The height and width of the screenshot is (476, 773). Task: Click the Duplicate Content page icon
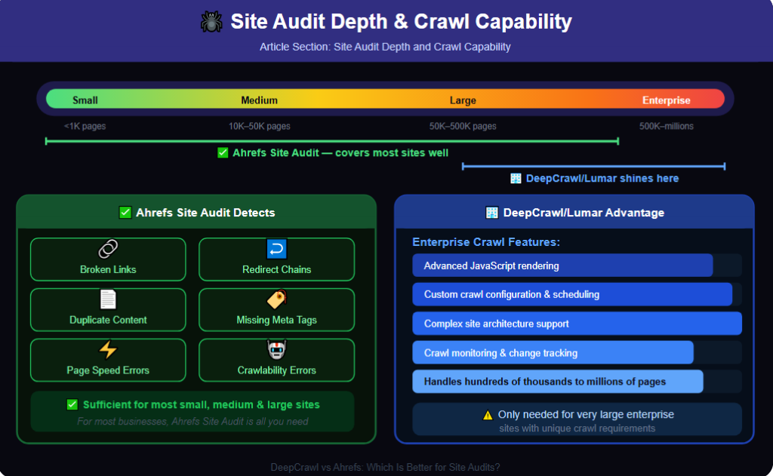(108, 299)
